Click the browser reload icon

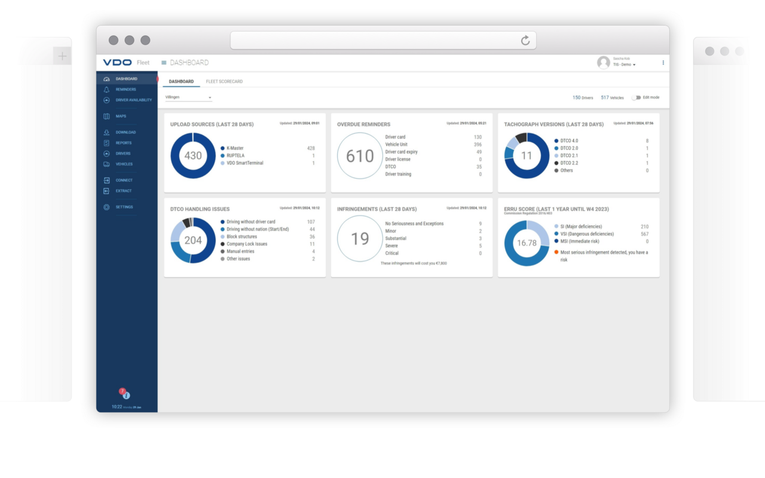525,40
